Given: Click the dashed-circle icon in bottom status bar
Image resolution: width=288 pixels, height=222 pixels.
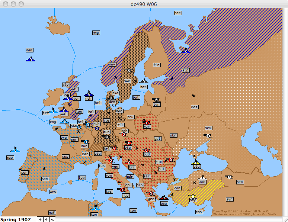Looking at the screenshot, I should point(52,219).
